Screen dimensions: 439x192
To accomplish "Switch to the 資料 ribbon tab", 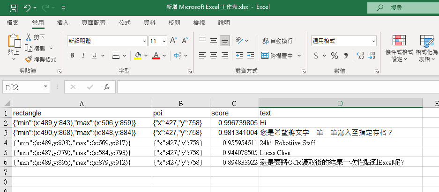I will [x=149, y=23].
